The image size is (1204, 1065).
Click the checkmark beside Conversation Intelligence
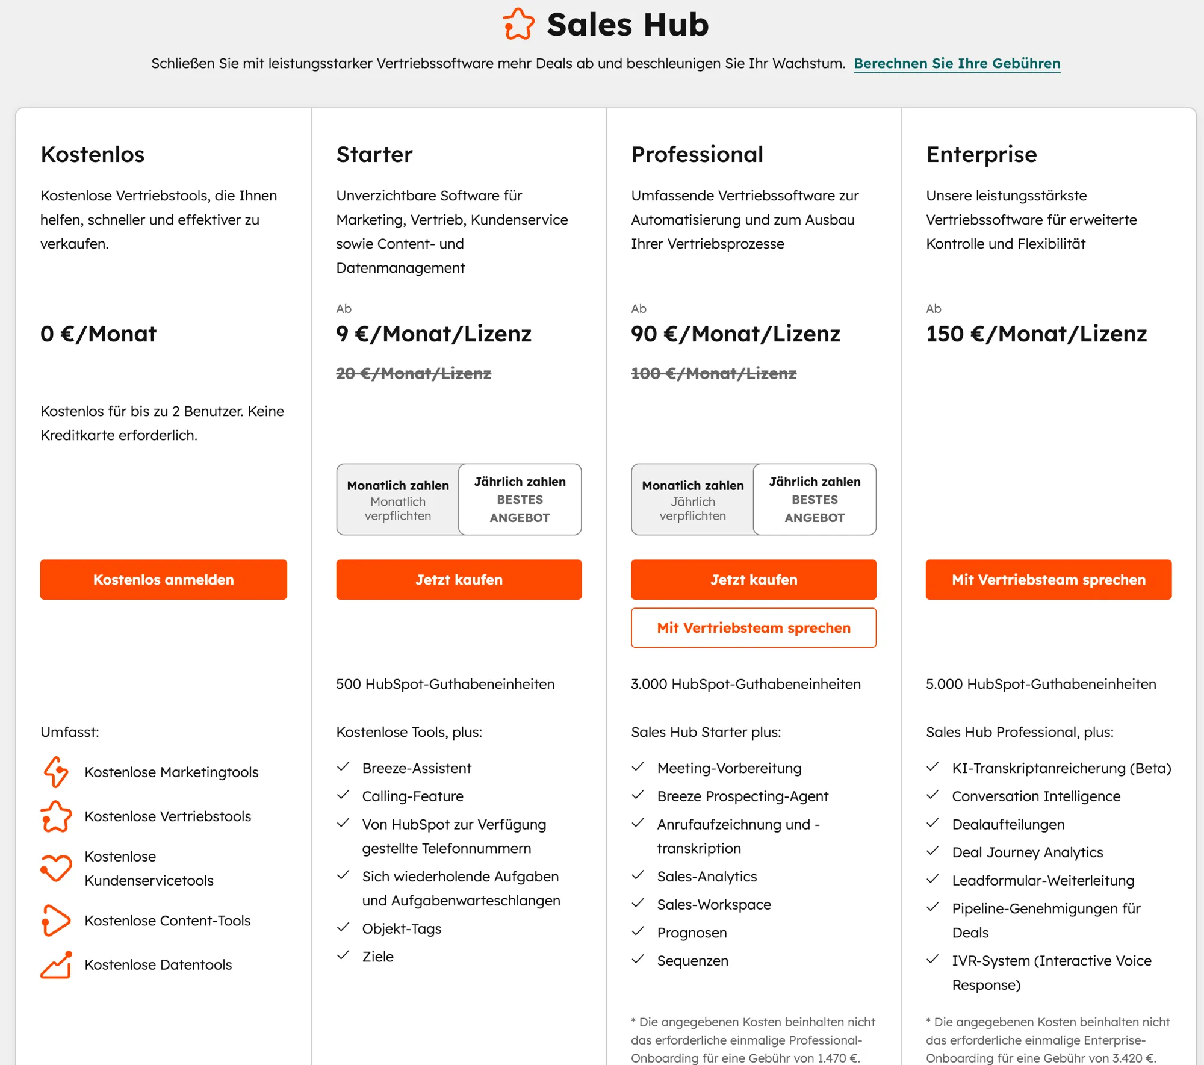934,795
